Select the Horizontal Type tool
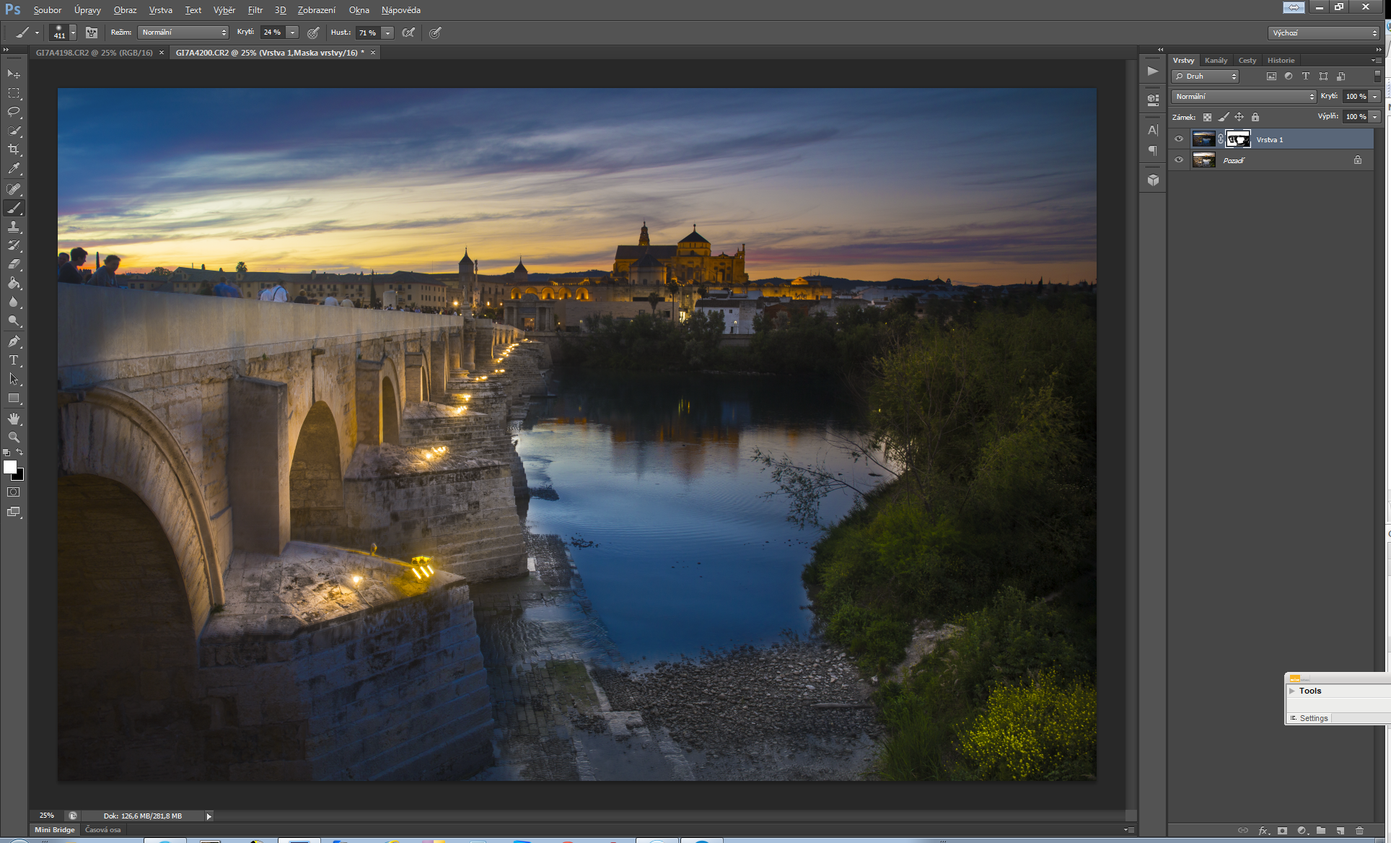The width and height of the screenshot is (1391, 843). (14, 360)
